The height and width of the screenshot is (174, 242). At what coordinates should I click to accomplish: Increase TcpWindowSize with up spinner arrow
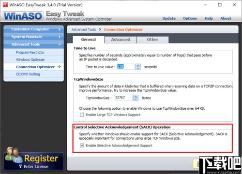click(136, 96)
